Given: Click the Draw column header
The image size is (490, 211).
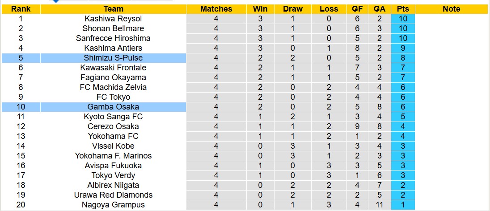Looking at the screenshot, I should tap(293, 9).
